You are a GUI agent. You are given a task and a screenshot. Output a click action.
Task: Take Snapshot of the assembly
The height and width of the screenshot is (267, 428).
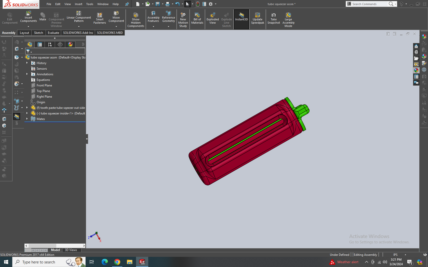click(274, 18)
